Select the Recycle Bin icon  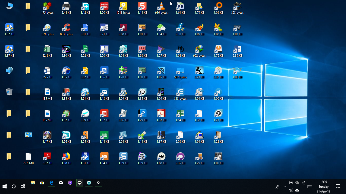[x=9, y=92]
